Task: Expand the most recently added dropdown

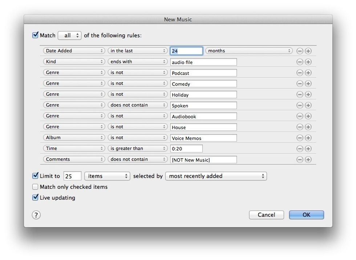Action: tap(216, 176)
